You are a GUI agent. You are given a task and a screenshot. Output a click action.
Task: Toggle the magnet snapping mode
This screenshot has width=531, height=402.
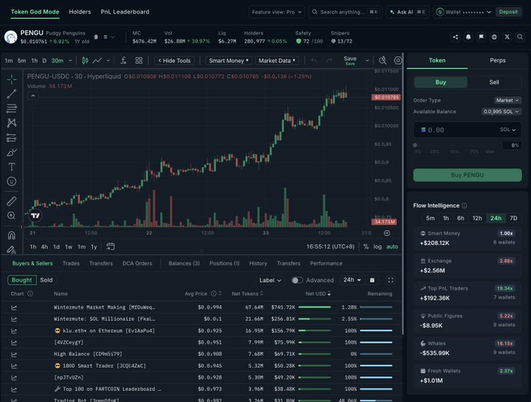click(12, 235)
